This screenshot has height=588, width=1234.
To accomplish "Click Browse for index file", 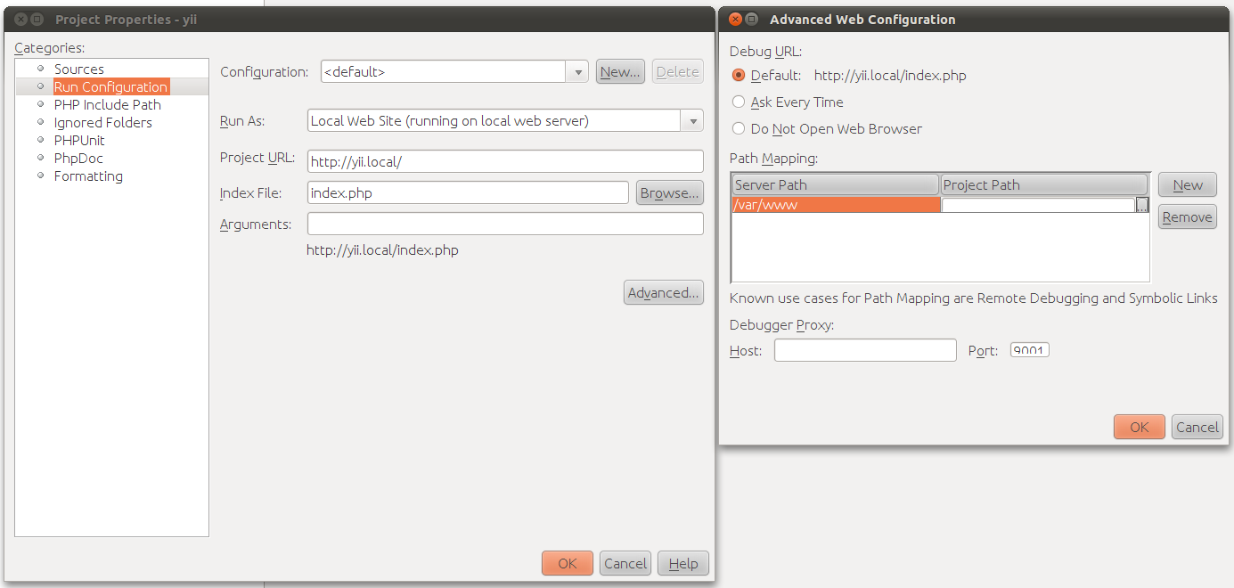I will click(669, 193).
